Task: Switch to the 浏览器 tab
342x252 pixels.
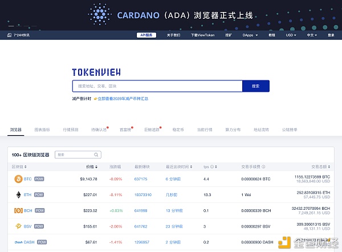Action: (x=16, y=130)
